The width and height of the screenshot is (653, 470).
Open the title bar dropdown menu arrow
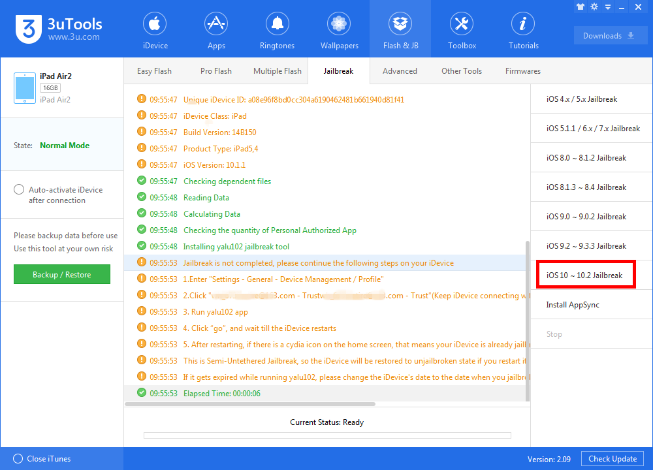point(608,7)
